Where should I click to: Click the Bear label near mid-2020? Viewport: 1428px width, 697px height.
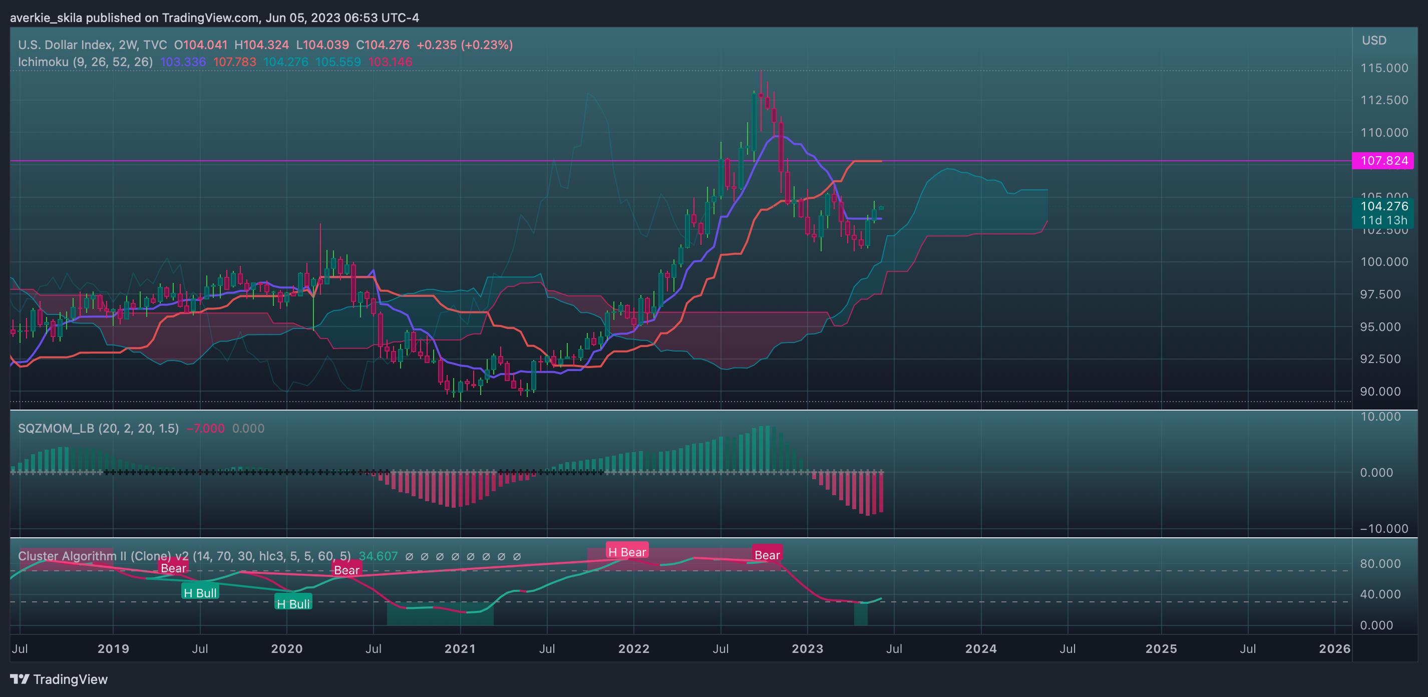346,569
